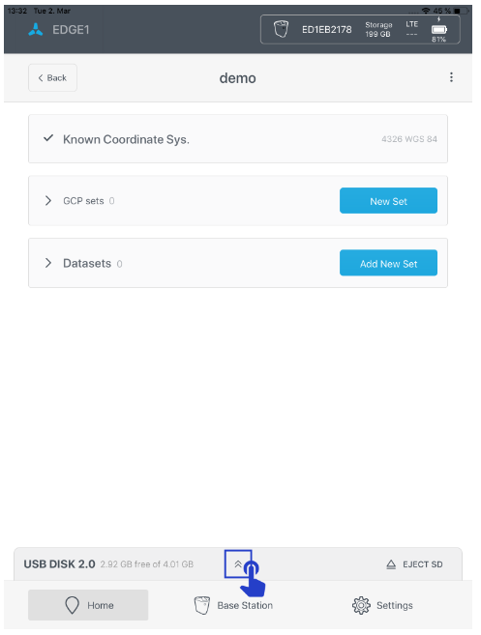Tap the Base Station bucket icon in bottom bar
Viewport: 481px width, 635px height.
[x=202, y=605]
